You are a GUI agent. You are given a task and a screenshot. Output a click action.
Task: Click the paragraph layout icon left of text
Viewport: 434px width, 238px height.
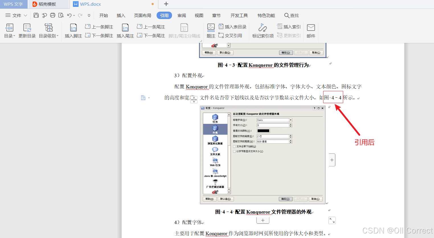(x=143, y=98)
